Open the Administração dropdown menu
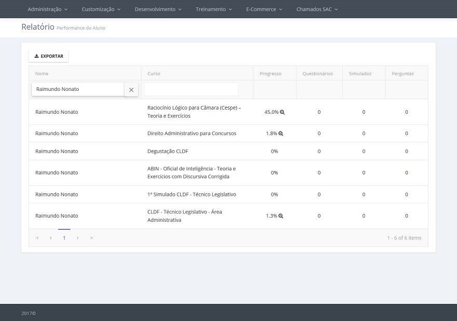This screenshot has width=457, height=321. point(47,9)
